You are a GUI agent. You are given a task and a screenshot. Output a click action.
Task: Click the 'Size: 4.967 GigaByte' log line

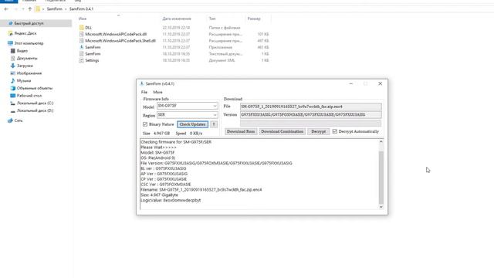159,195
